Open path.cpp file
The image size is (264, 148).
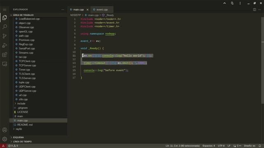(24, 36)
